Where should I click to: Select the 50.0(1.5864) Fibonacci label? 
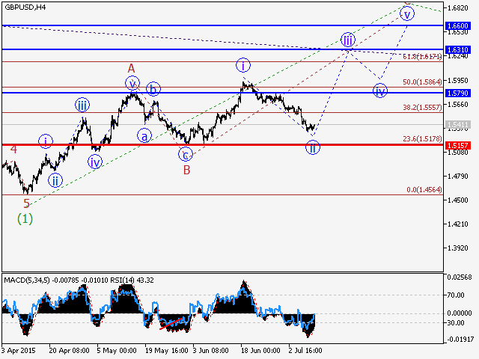point(422,82)
